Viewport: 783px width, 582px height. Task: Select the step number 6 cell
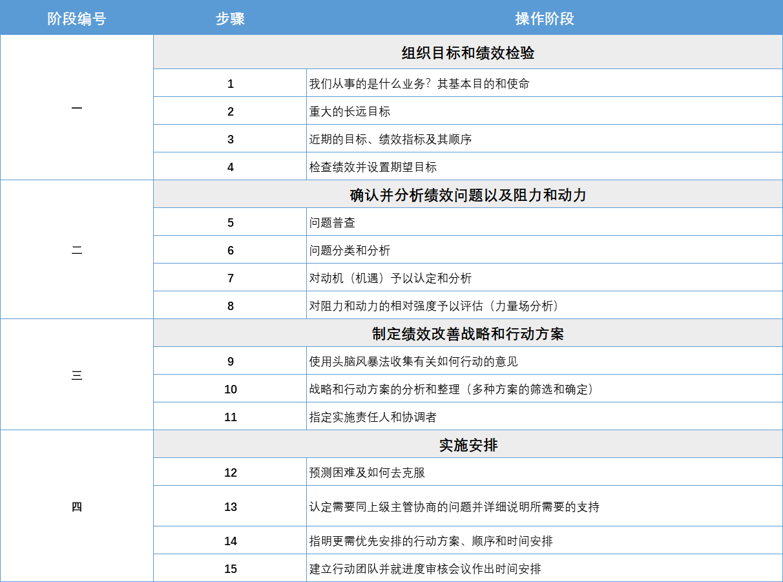pyautogui.click(x=230, y=250)
